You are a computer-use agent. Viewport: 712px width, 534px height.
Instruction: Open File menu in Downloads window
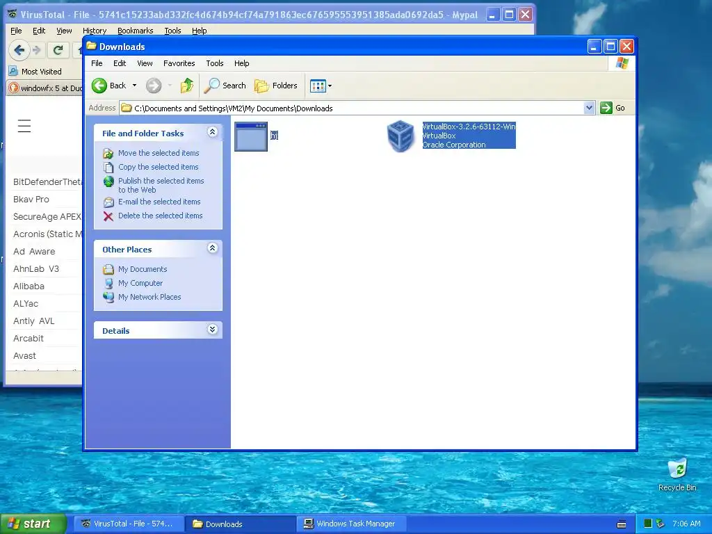click(97, 63)
